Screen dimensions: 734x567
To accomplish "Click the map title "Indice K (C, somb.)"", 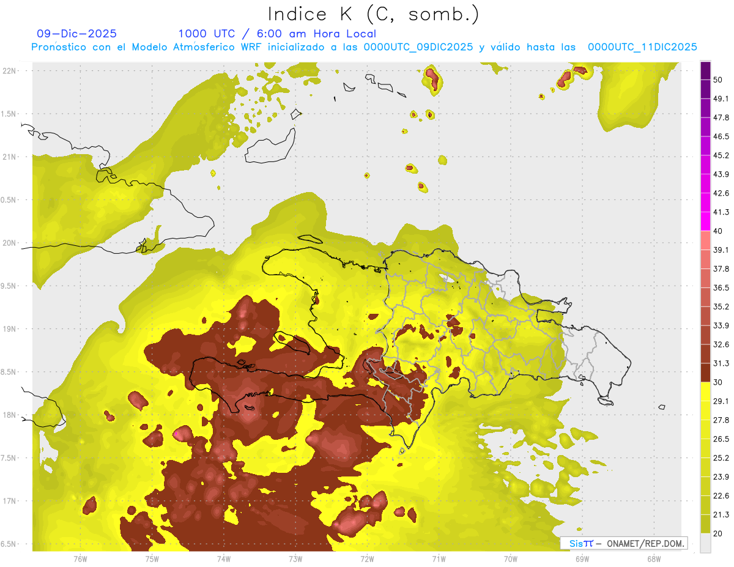I will tap(373, 14).
